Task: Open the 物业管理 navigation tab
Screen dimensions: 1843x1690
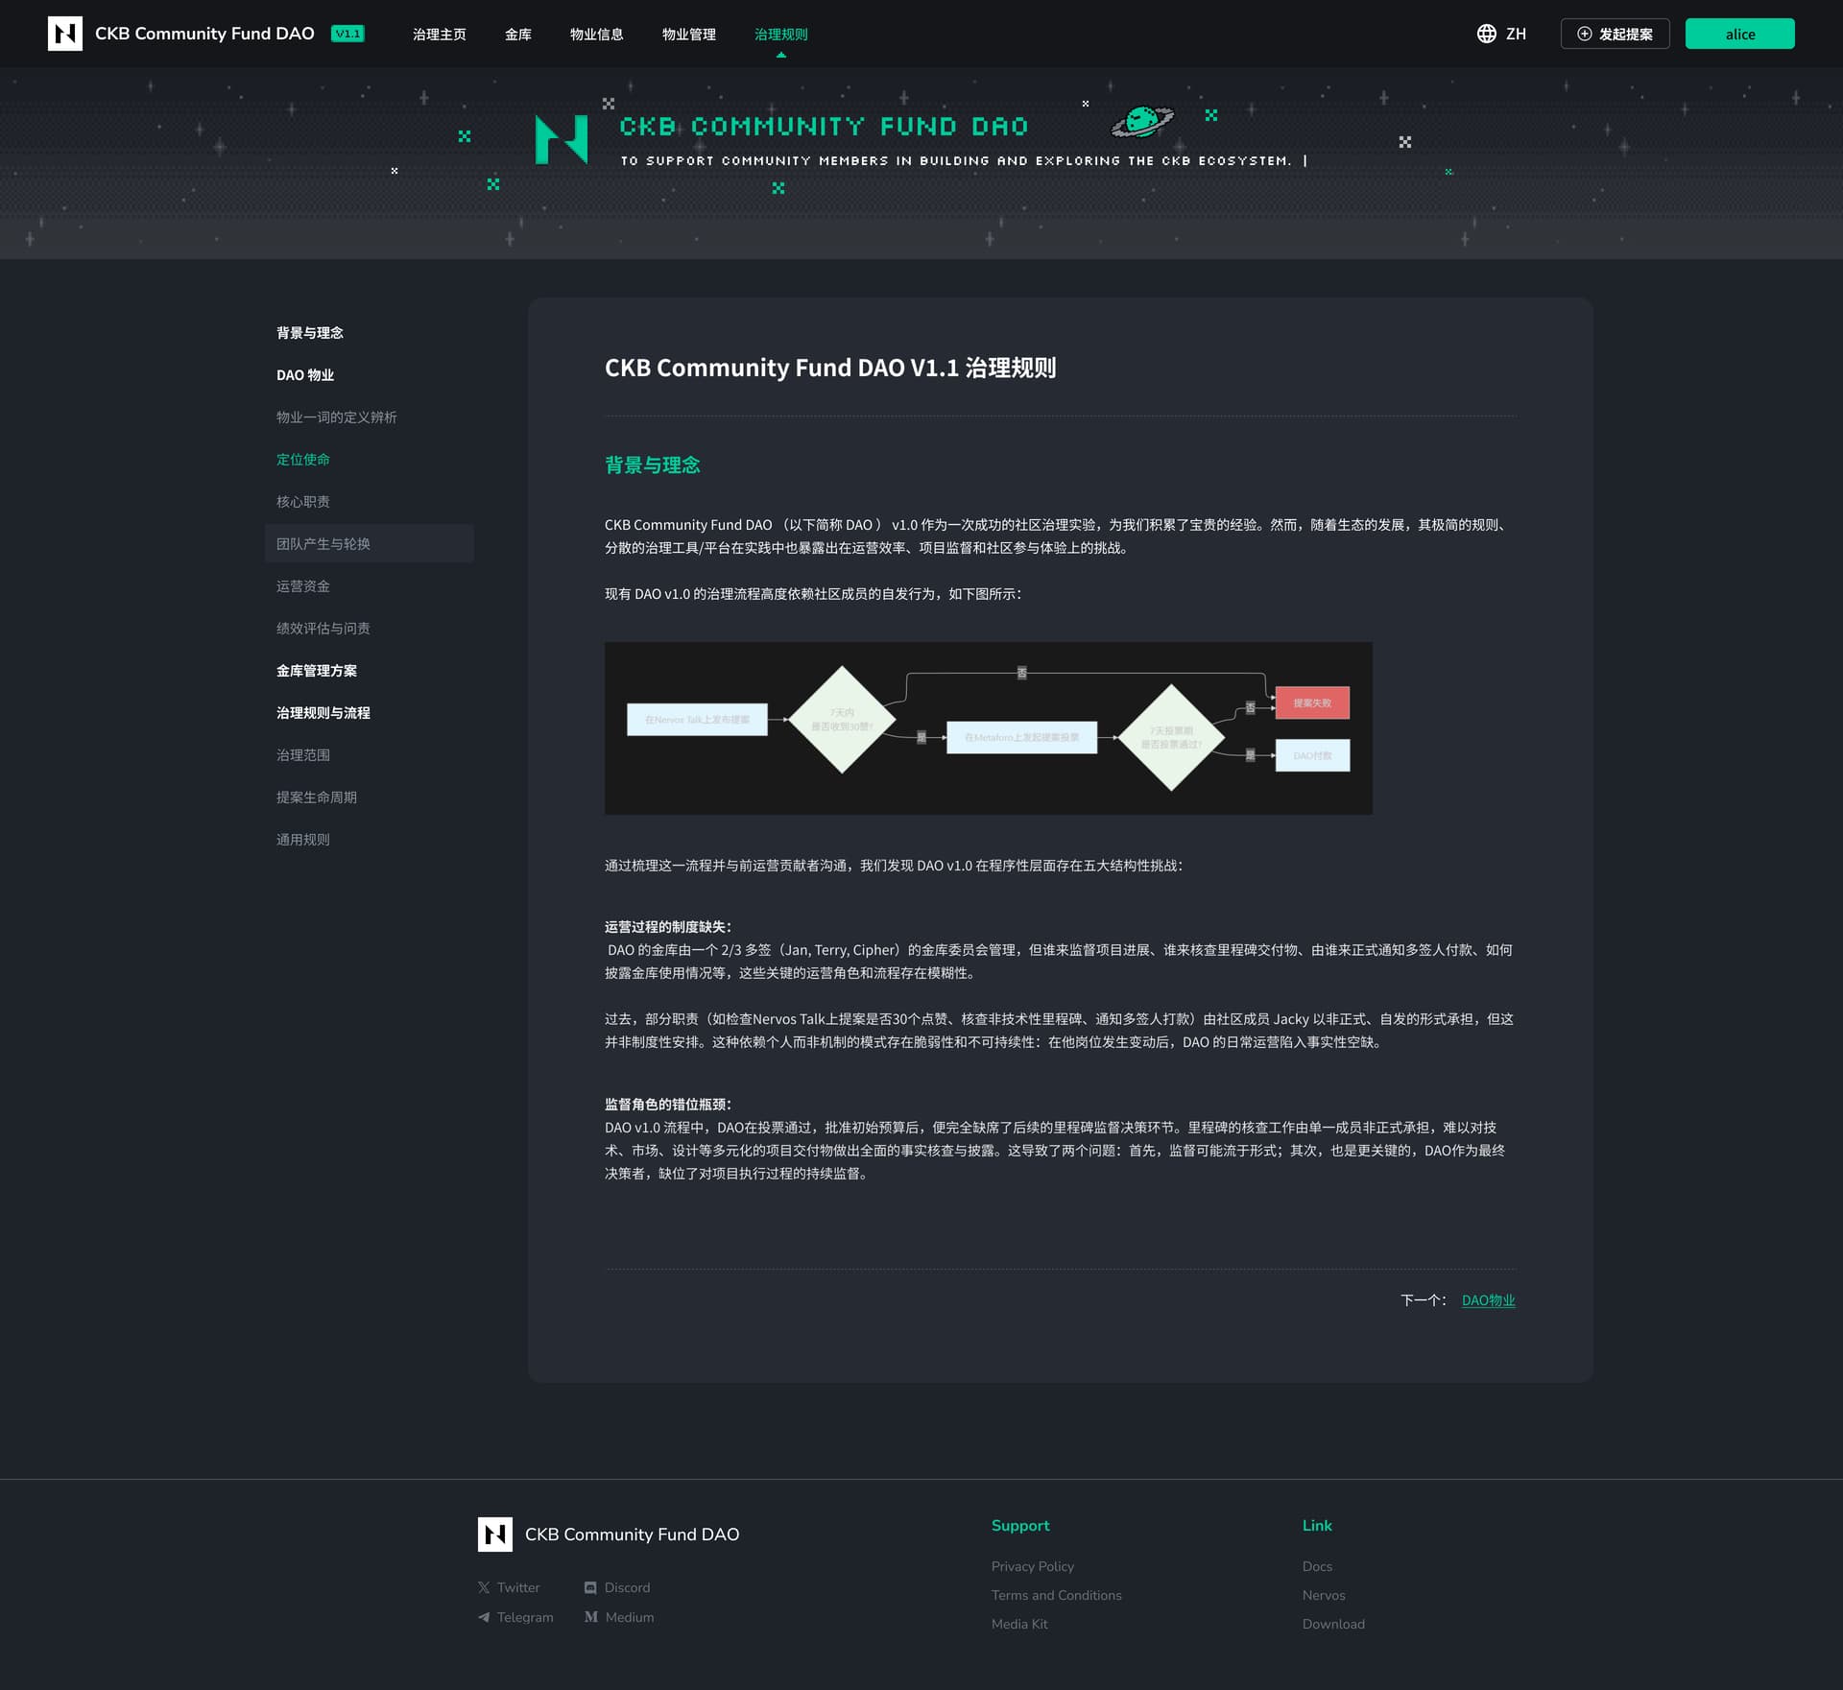Action: [x=688, y=35]
